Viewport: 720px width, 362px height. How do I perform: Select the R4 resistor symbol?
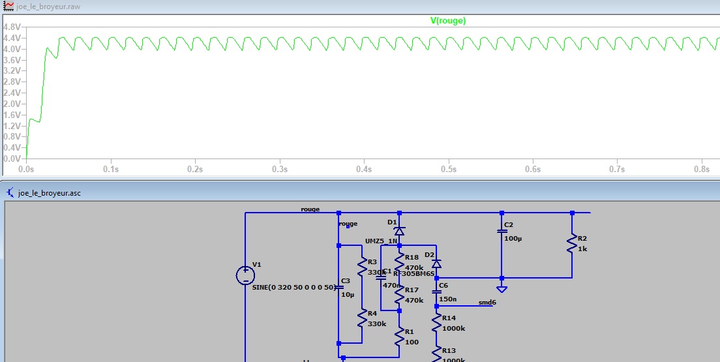coord(363,318)
